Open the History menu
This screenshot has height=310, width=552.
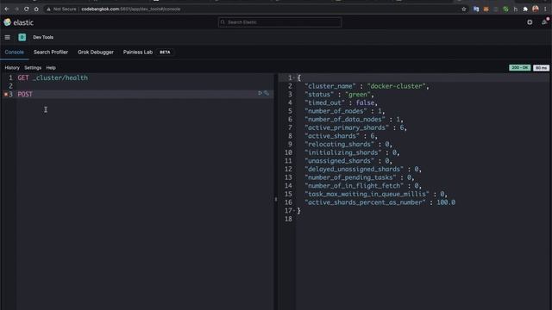point(12,68)
